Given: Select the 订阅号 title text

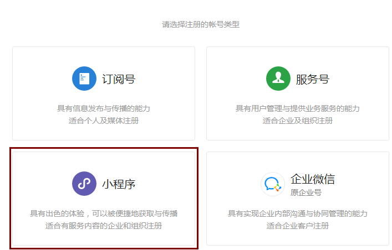Looking at the screenshot, I should [119, 79].
